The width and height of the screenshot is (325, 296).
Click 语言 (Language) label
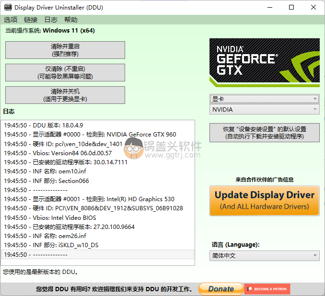(235, 245)
